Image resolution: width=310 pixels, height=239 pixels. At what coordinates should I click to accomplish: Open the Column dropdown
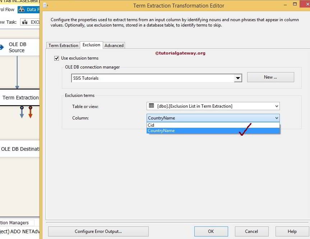coord(277,118)
